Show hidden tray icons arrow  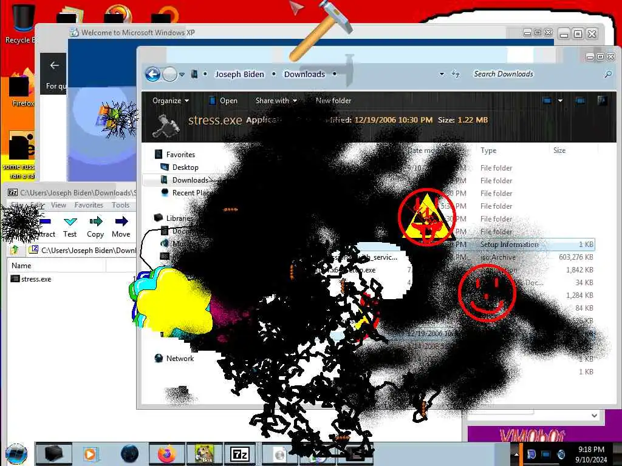coord(516,454)
